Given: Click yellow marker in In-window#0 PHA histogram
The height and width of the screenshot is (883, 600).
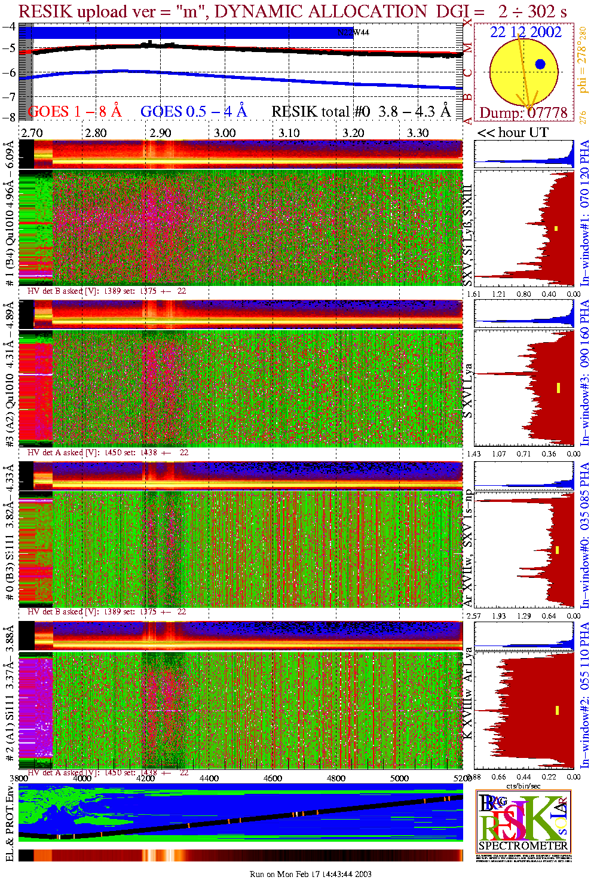Looking at the screenshot, I should coord(558,550).
